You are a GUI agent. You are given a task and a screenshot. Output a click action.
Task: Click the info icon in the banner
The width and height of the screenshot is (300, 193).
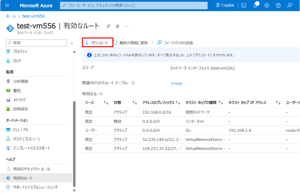pos(89,55)
